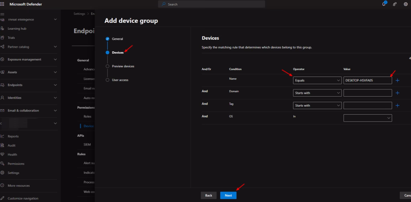Add another Name condition with plus icon
Viewport: 411px width, 202px height.
[397, 80]
